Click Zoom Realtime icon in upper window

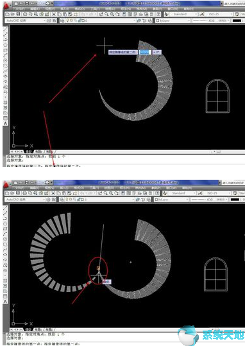point(106,14)
